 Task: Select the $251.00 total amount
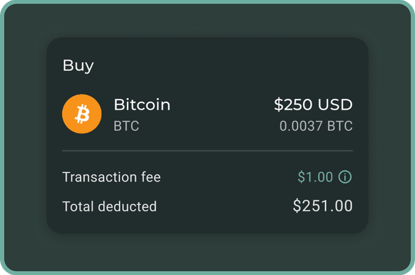coord(323,206)
